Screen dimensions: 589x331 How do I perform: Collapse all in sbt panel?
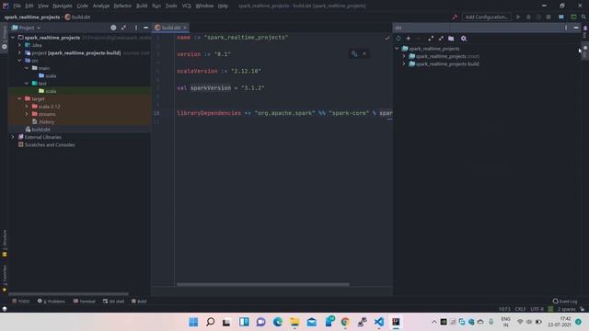click(441, 39)
